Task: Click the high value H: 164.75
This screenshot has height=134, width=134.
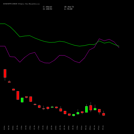Action: (69, 7)
